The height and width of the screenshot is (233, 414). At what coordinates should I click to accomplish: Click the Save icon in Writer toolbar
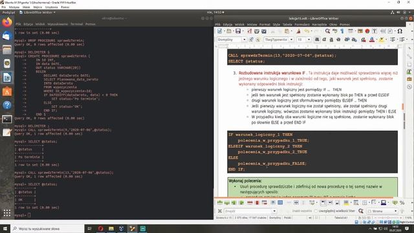tap(238, 31)
